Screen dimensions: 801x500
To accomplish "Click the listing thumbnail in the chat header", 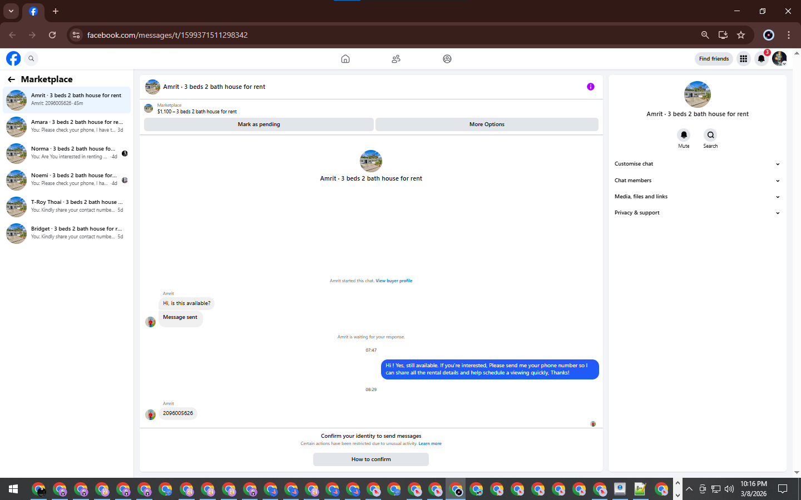I will 152,87.
